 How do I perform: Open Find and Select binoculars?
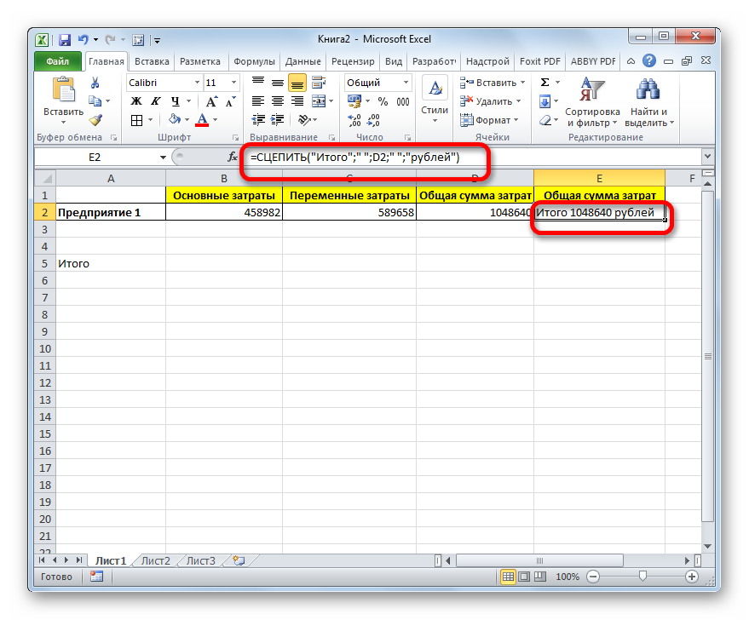tap(648, 101)
